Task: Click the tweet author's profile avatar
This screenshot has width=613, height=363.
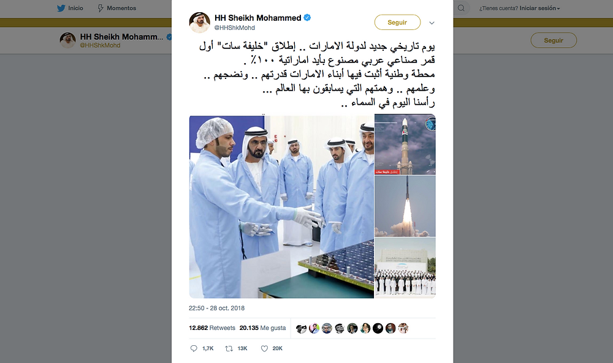Action: [x=200, y=23]
